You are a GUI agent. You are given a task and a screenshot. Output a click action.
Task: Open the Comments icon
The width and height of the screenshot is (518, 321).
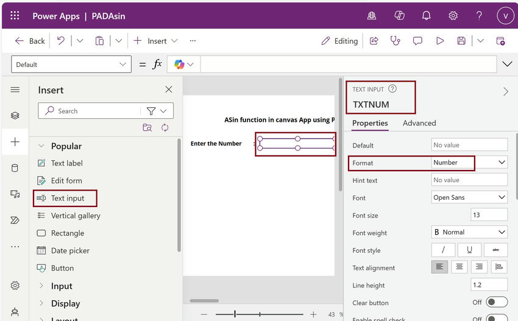(417, 41)
